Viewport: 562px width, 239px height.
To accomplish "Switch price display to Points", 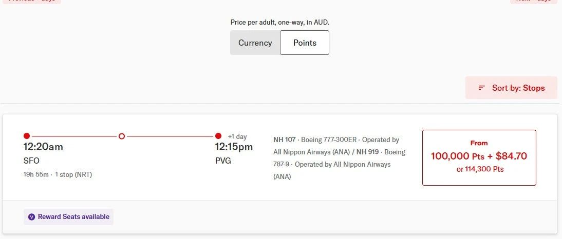I will [x=305, y=43].
